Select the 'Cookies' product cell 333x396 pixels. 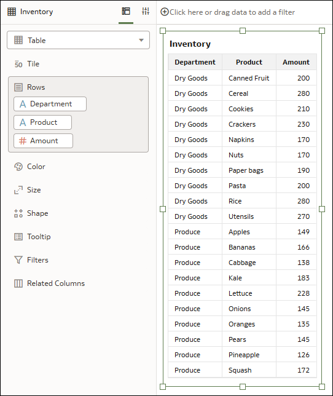[249, 109]
